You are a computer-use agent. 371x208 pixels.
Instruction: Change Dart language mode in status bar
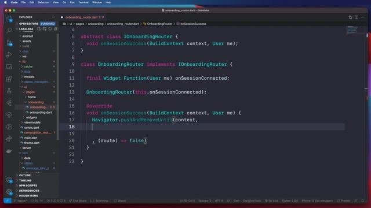237,200
